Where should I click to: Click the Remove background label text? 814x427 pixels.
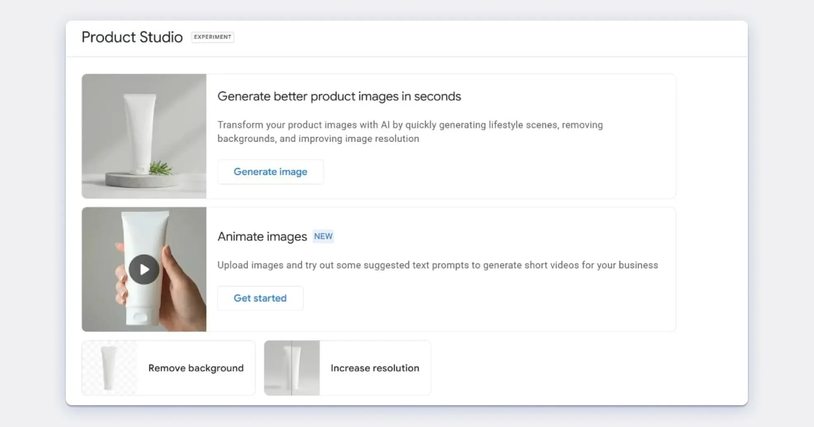(196, 368)
